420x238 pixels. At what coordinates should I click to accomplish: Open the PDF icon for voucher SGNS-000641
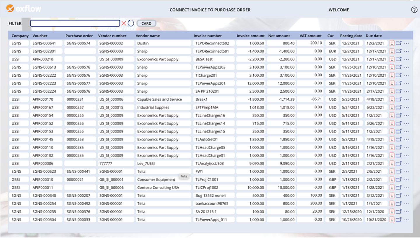click(x=392, y=43)
